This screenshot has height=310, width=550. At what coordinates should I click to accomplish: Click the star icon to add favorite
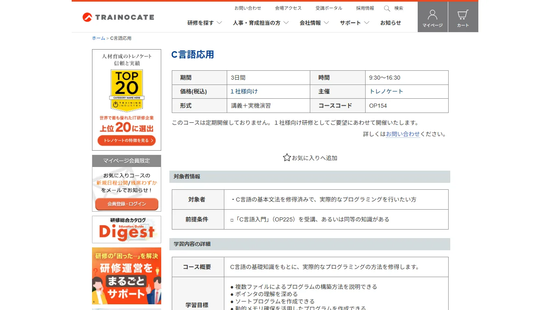(287, 158)
